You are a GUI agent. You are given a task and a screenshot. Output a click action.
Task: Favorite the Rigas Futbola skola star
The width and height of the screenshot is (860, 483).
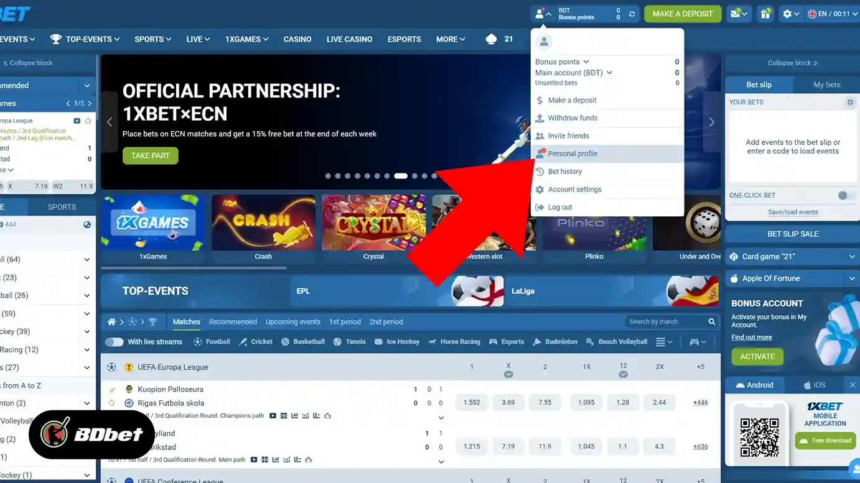click(112, 403)
